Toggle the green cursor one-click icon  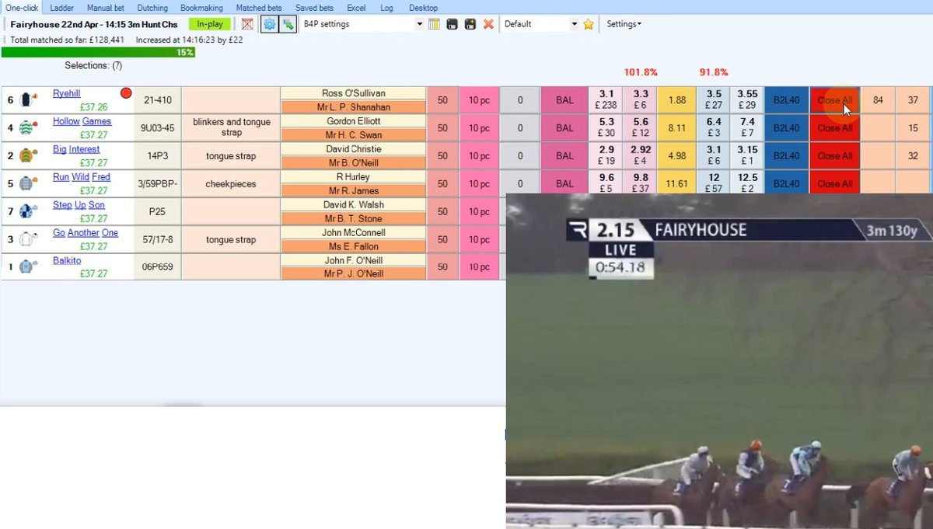pos(288,24)
